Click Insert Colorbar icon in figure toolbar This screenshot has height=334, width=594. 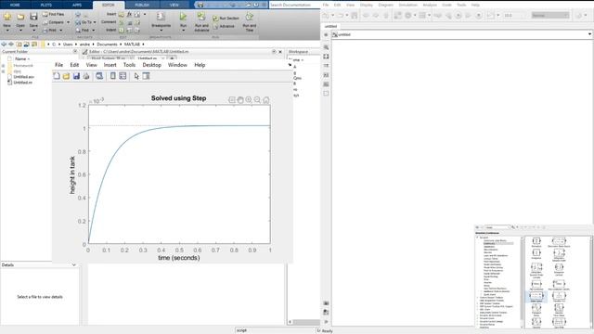point(113,76)
